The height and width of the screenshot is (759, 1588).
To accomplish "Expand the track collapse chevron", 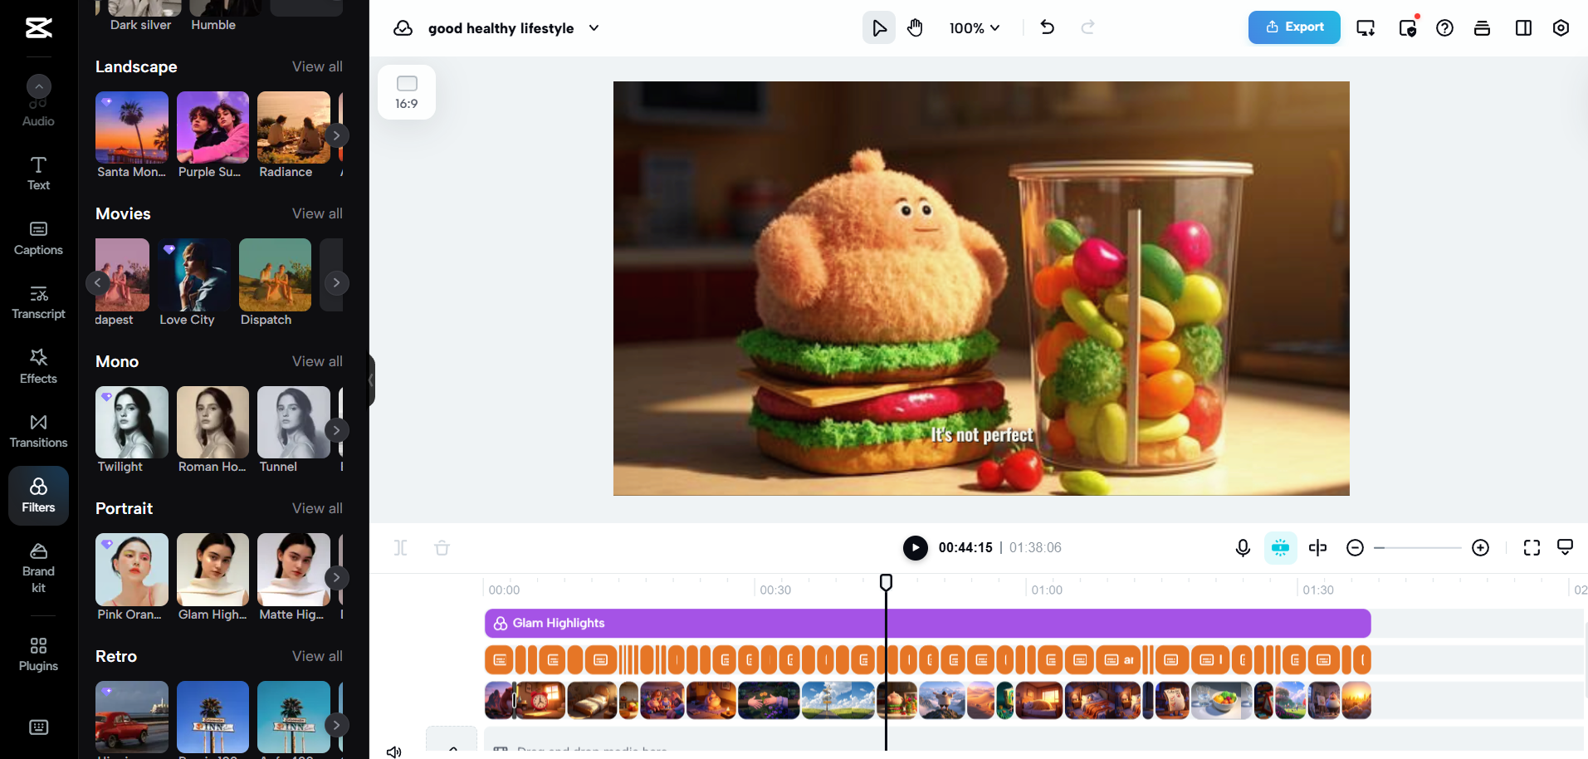I will click(x=452, y=748).
